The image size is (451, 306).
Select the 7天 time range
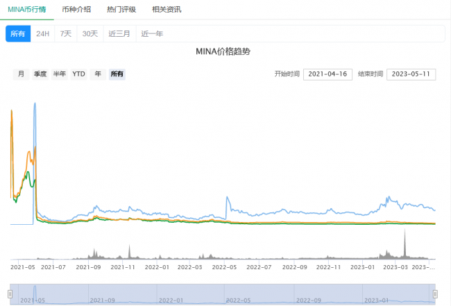(66, 34)
